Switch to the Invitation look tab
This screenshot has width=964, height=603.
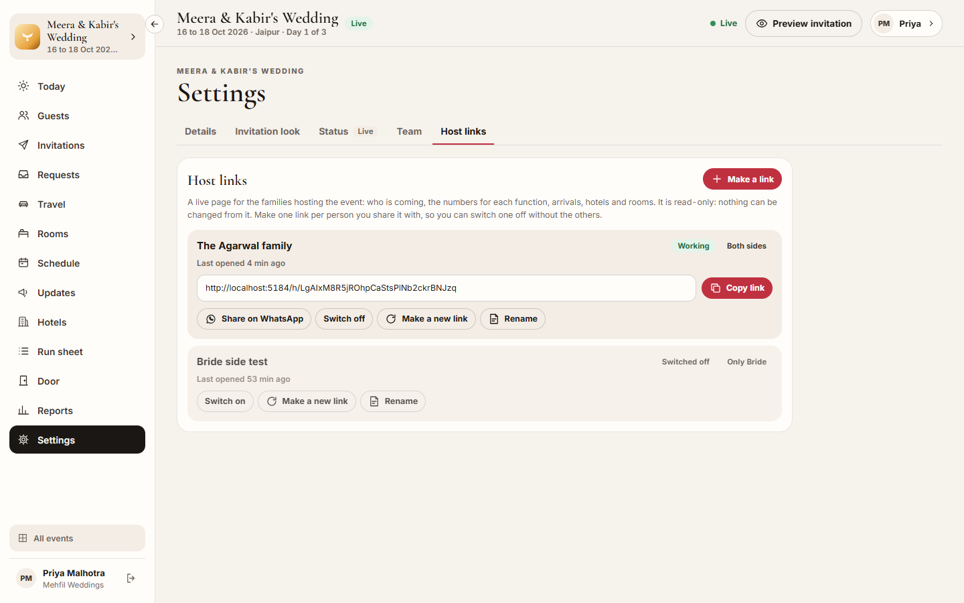[x=267, y=131]
